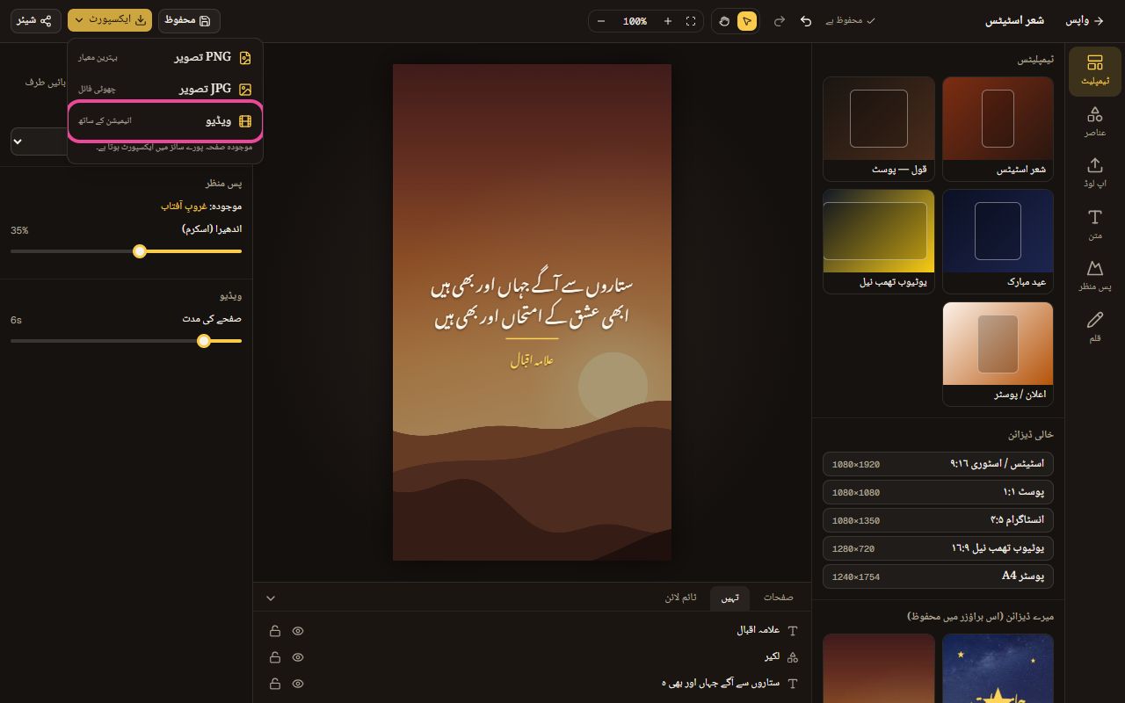Hide the لکیر layer

pos(298,657)
